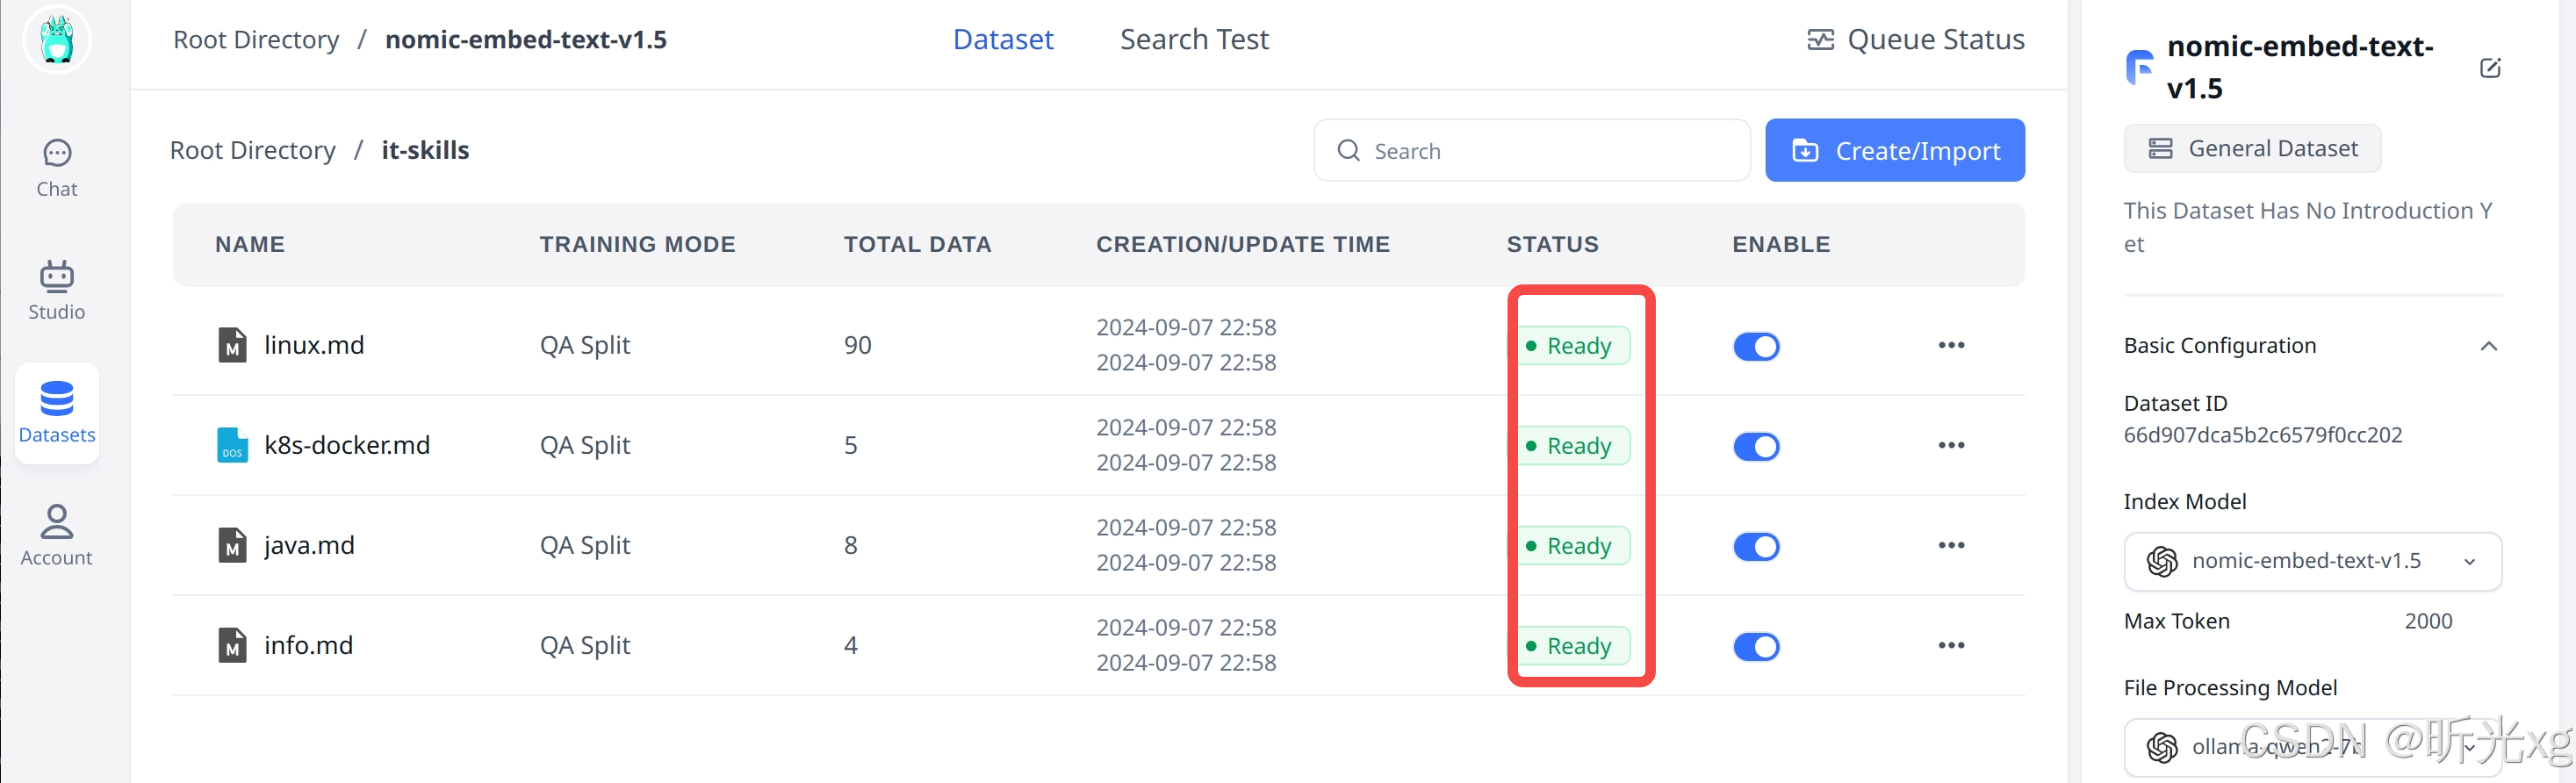Click the app logo avatar

pyautogui.click(x=57, y=40)
